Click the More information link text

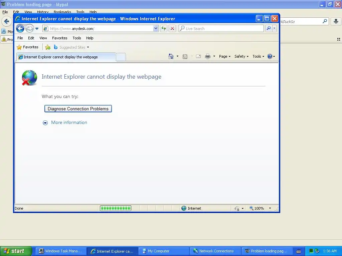pos(69,122)
